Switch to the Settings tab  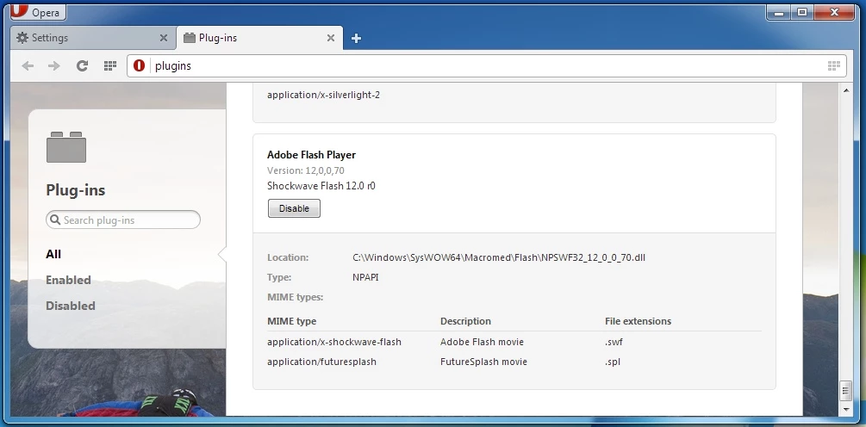[93, 38]
